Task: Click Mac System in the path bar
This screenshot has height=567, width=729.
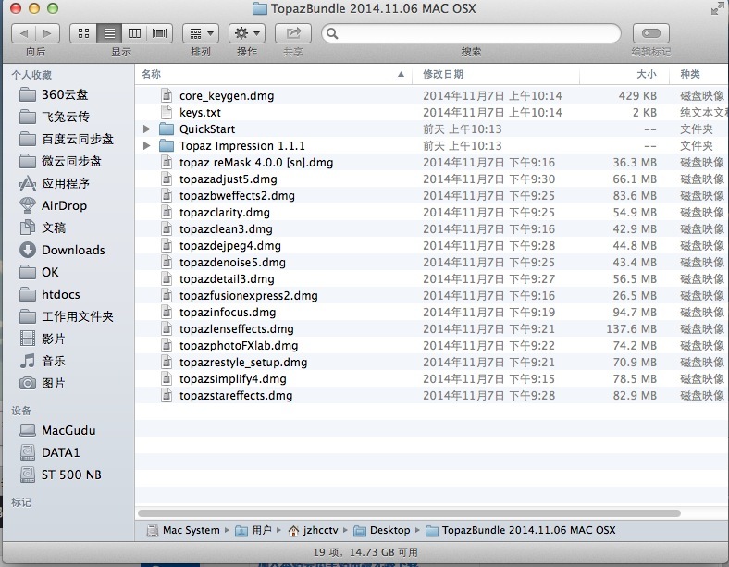Action: tap(183, 530)
